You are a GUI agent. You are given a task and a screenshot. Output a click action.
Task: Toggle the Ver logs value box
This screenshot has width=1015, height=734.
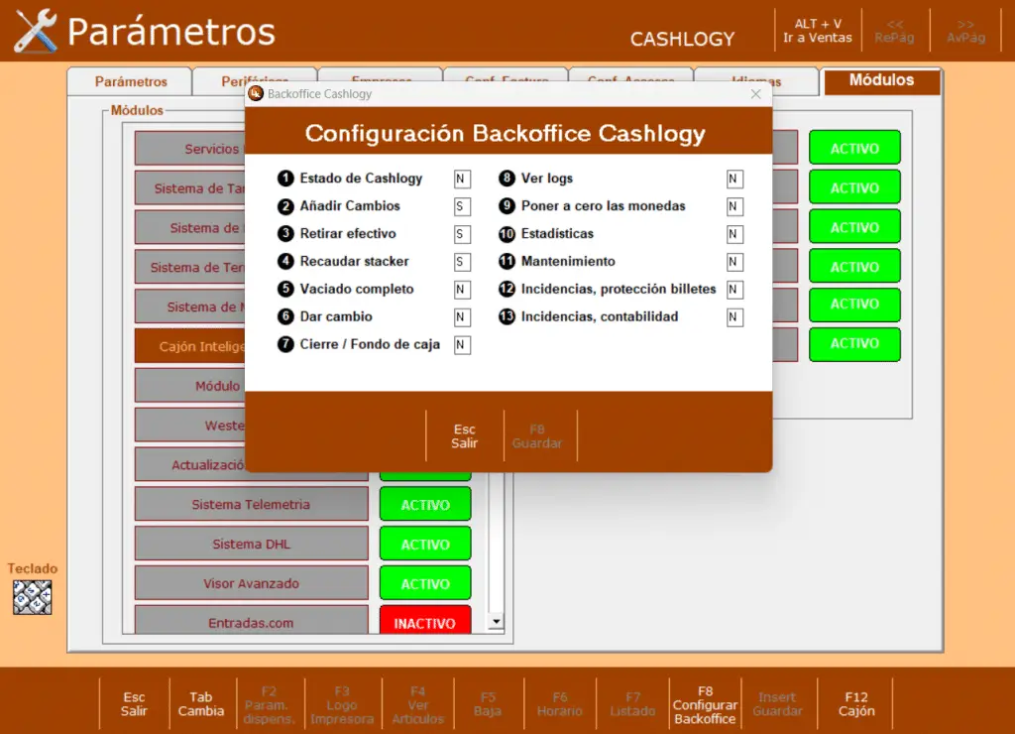point(734,179)
